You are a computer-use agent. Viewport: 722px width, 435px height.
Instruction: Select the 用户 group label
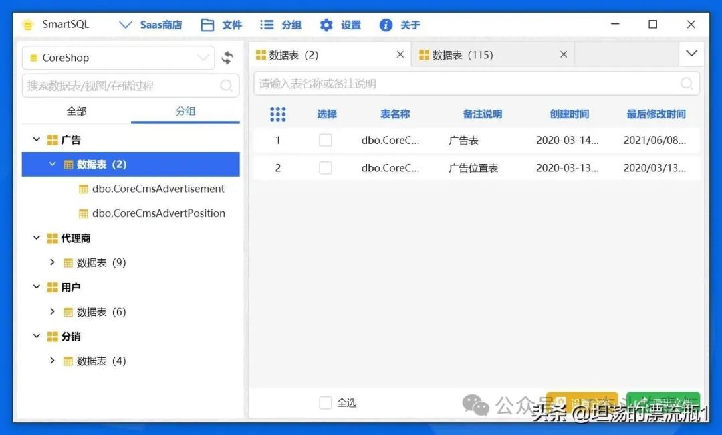(70, 288)
